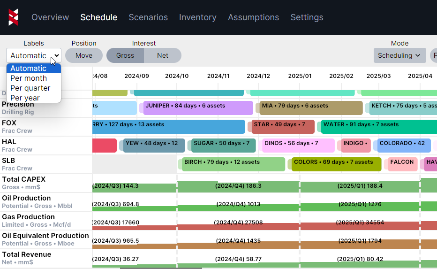The height and width of the screenshot is (269, 437).
Task: Open the Assumptions tab
Action: pos(253,17)
